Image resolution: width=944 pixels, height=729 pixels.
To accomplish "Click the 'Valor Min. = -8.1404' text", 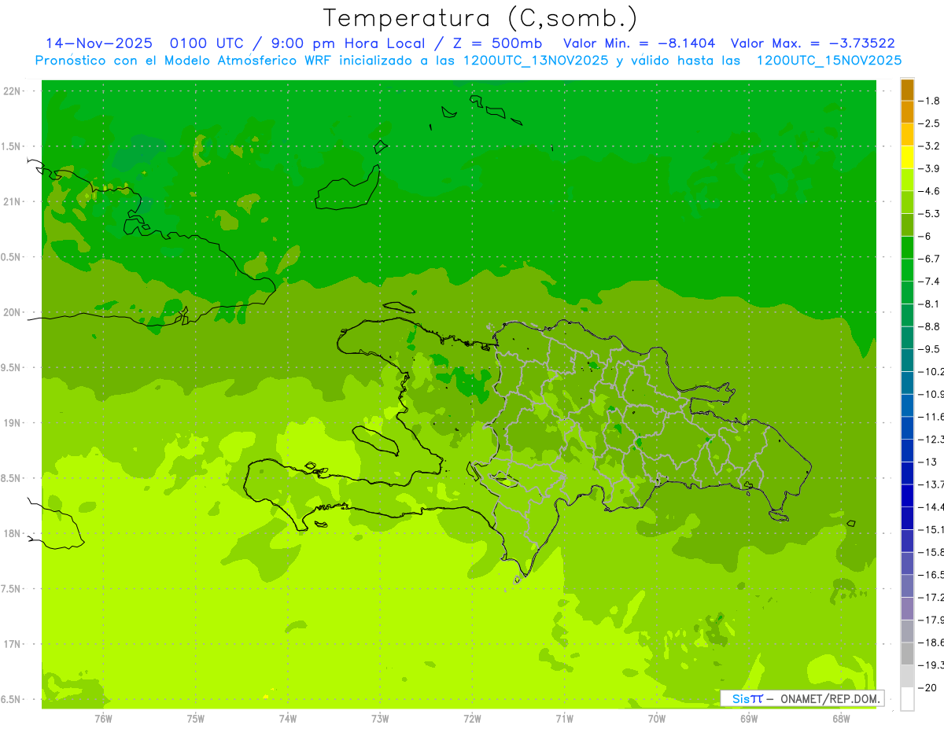I will coord(640,43).
